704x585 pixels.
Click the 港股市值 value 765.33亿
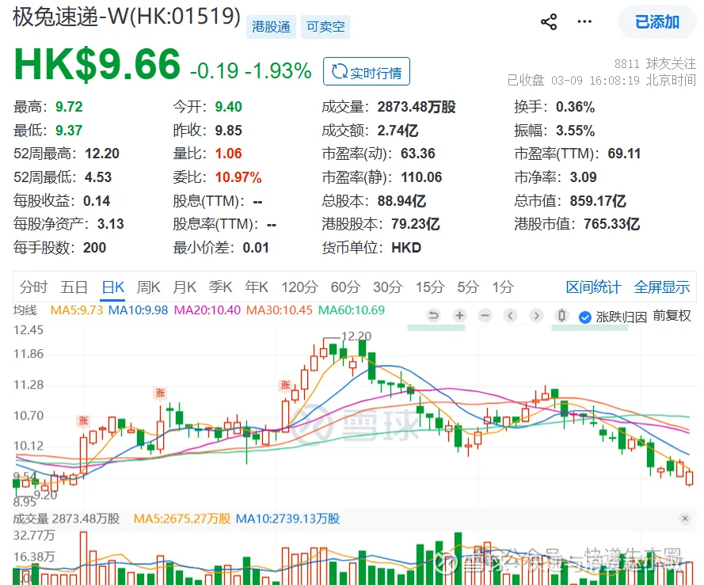click(x=612, y=224)
